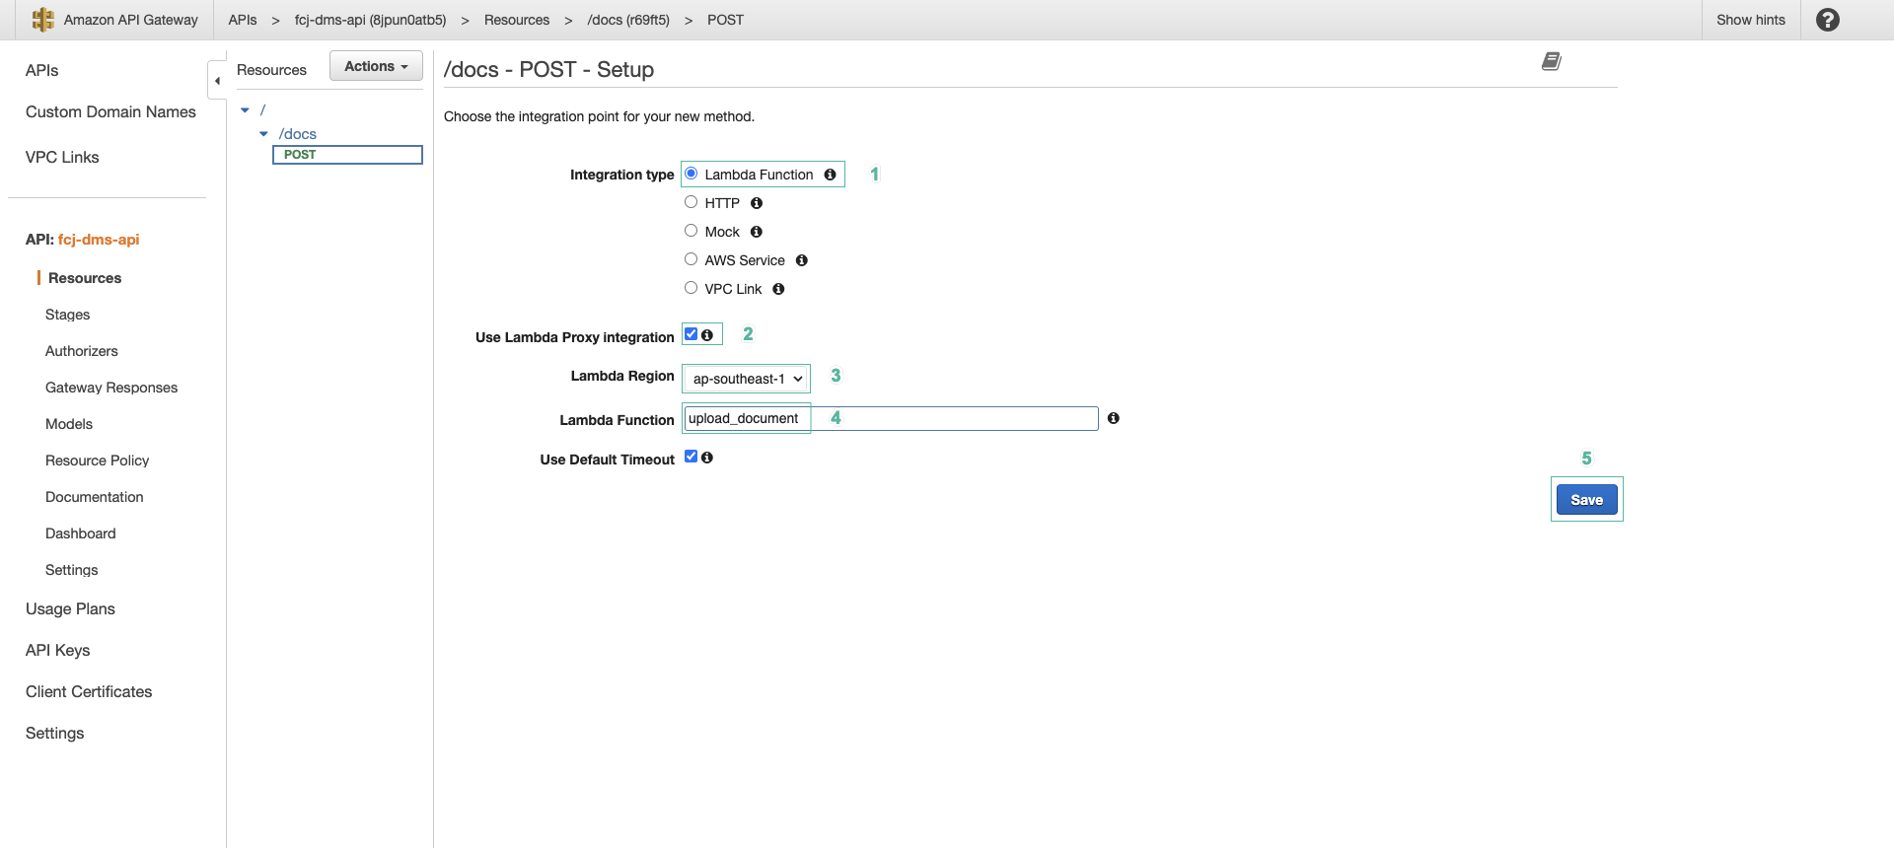Open Client Certificates in sidebar

click(89, 691)
